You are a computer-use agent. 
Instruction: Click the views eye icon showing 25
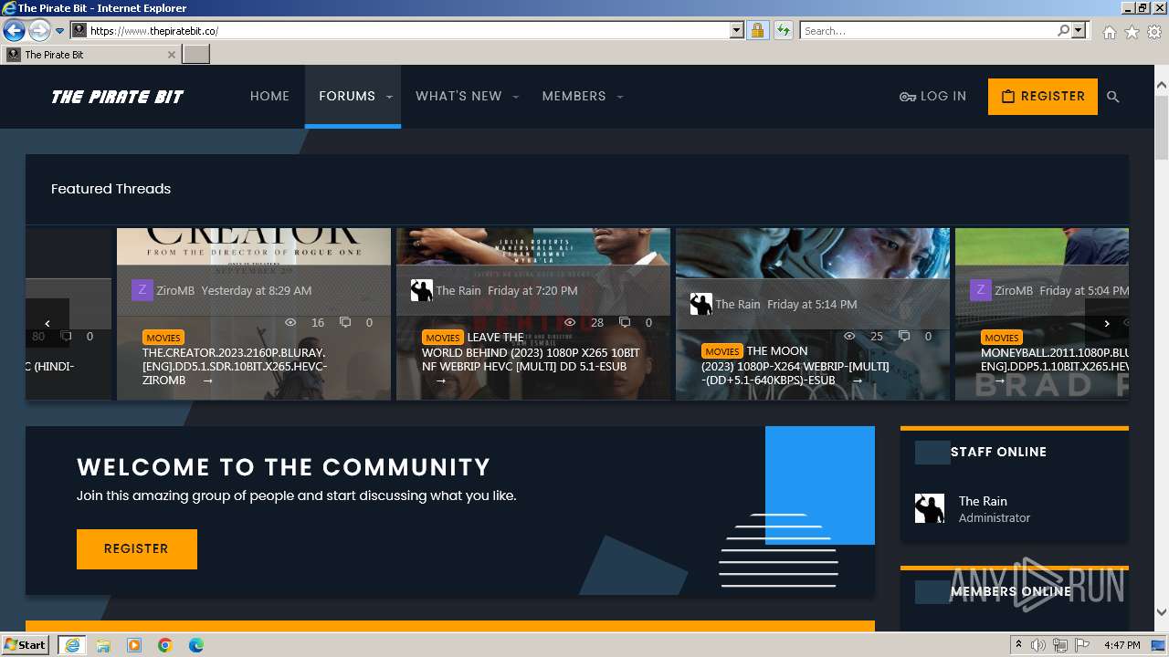click(x=849, y=336)
